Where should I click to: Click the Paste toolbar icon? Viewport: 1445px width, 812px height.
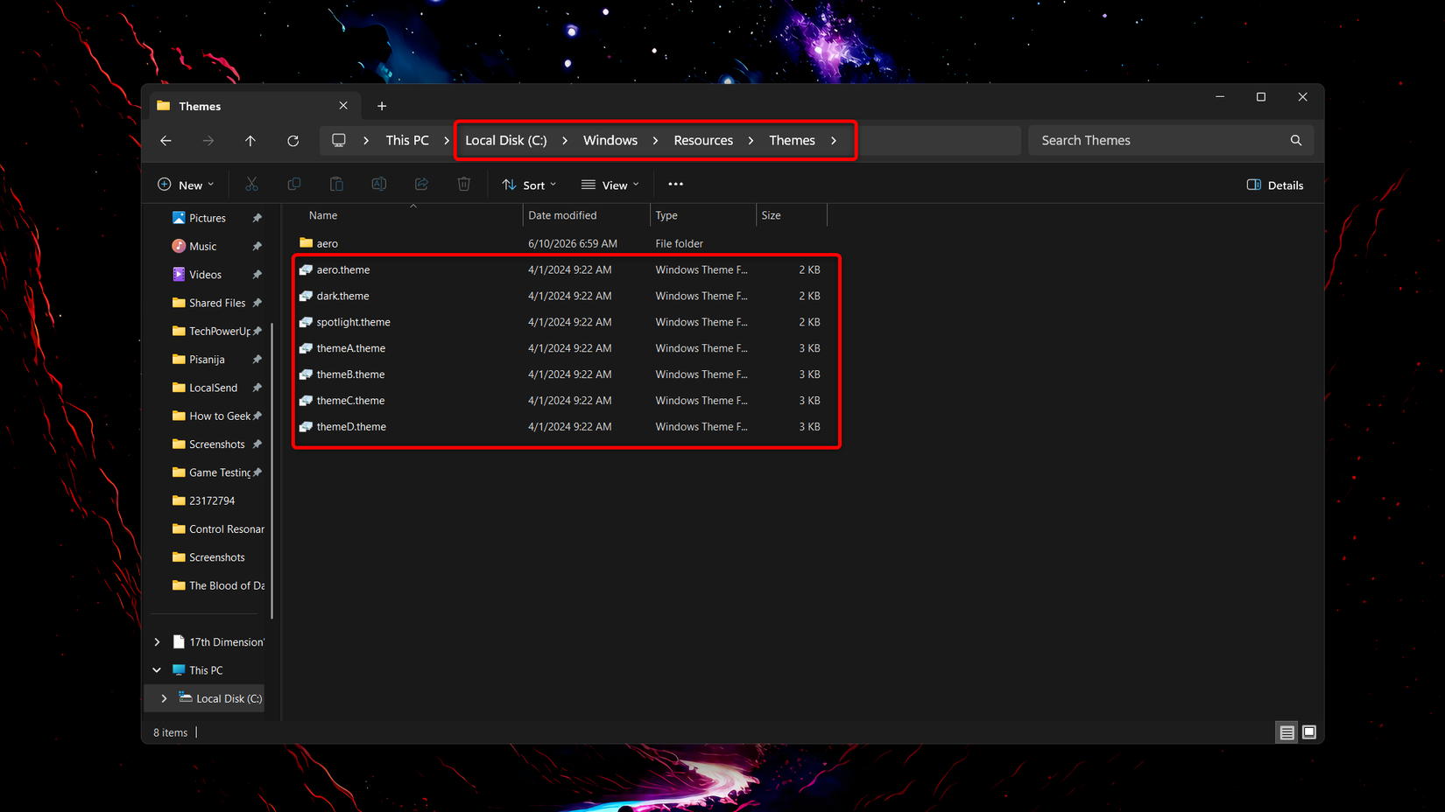[x=336, y=185]
